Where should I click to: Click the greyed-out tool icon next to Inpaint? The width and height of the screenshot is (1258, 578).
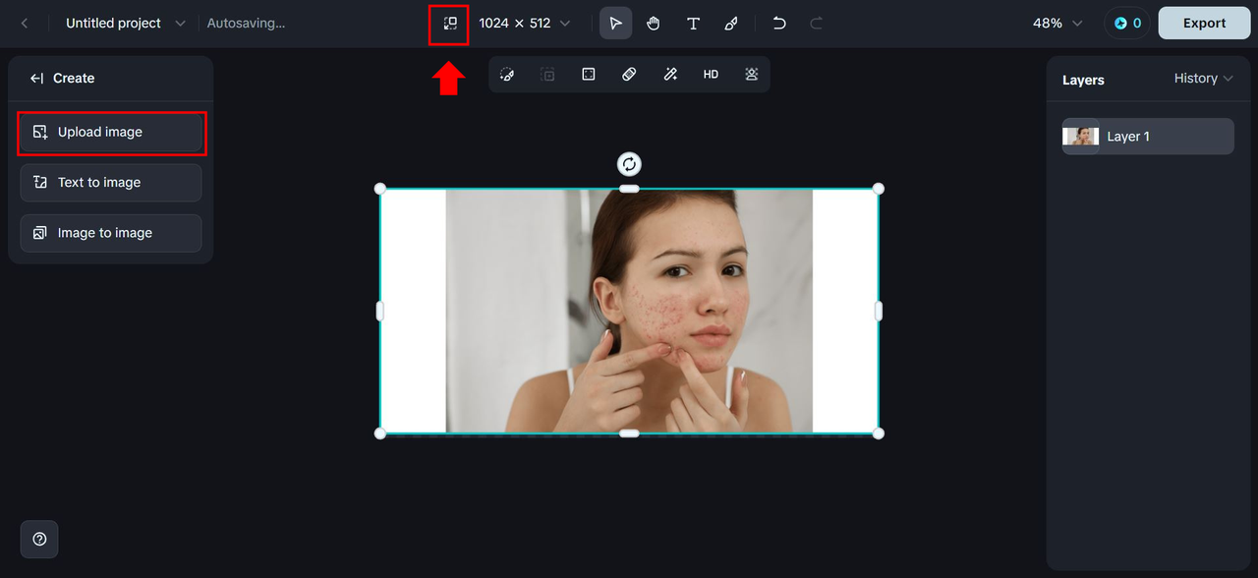tap(547, 74)
